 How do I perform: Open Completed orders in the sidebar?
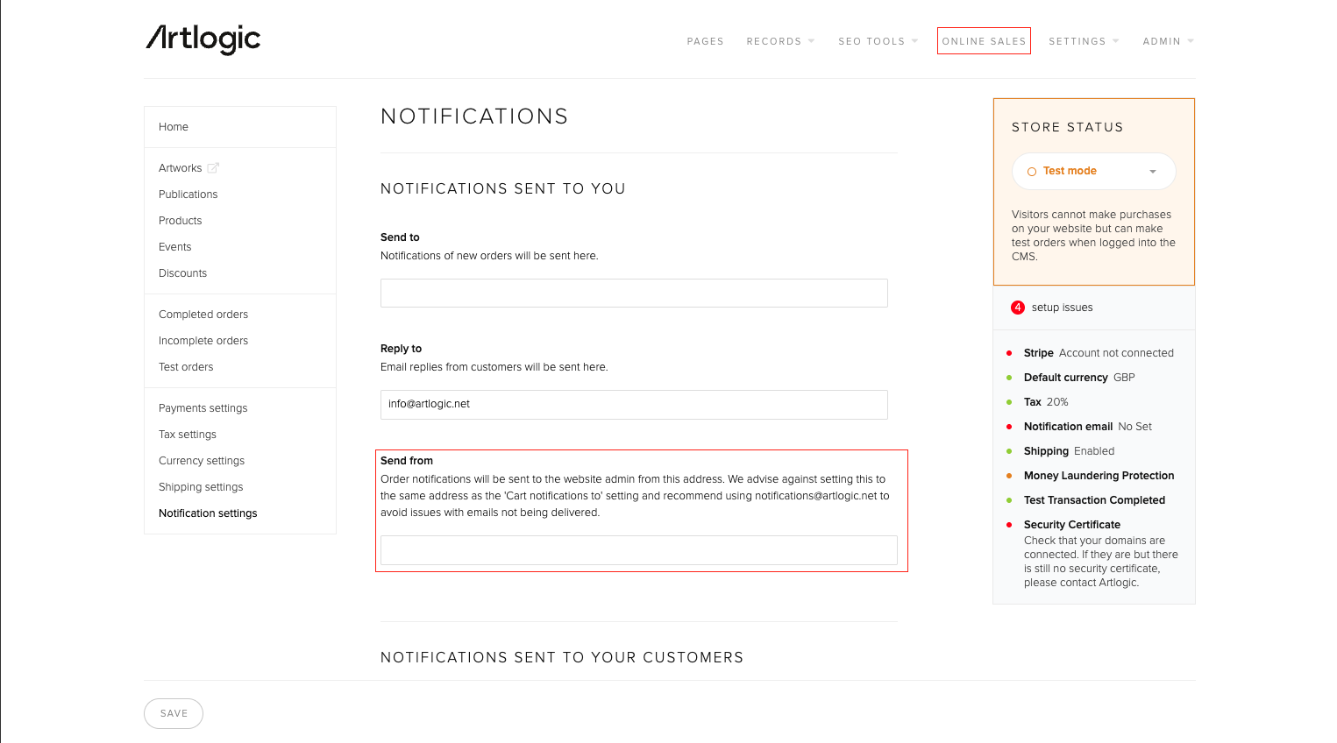pyautogui.click(x=203, y=315)
